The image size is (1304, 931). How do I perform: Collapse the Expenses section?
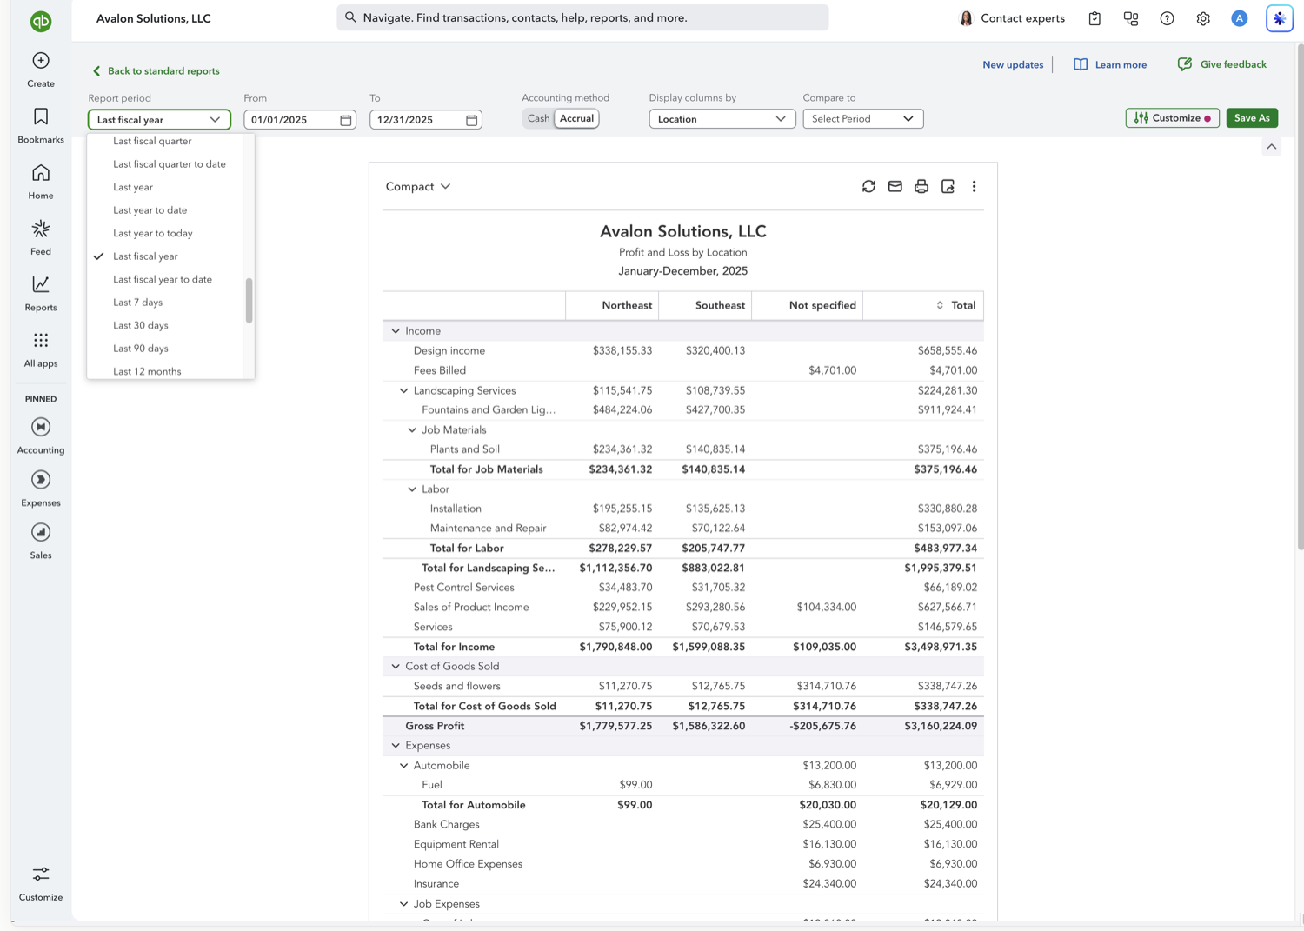396,746
